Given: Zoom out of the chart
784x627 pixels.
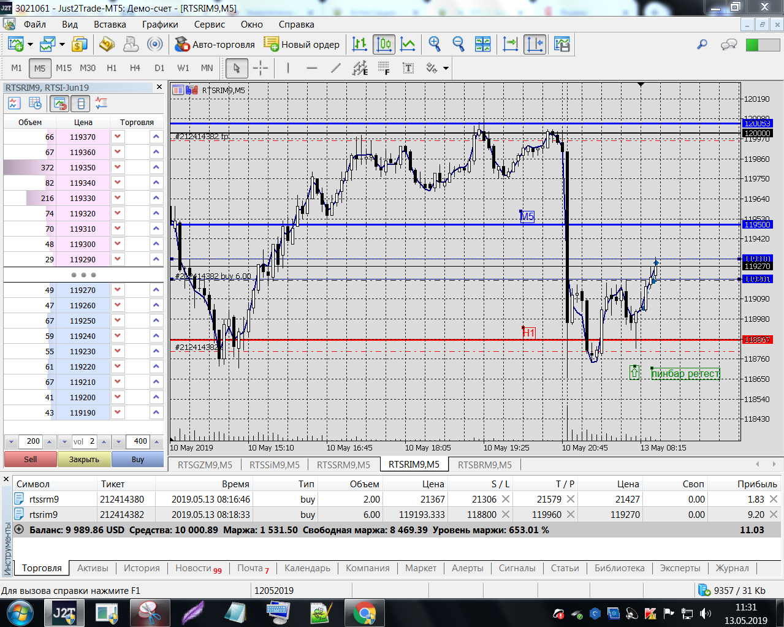Looking at the screenshot, I should (459, 44).
